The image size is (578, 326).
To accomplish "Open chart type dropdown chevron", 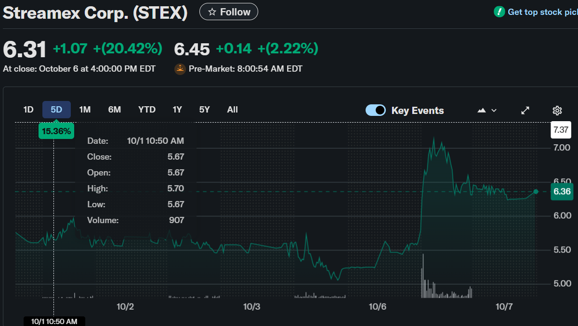I will click(x=494, y=111).
